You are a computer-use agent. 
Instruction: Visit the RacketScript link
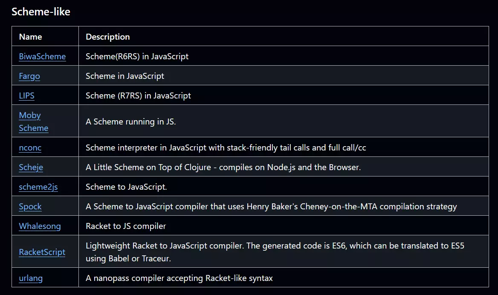42,252
